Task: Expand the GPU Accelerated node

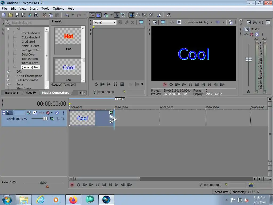Action: point(8,80)
